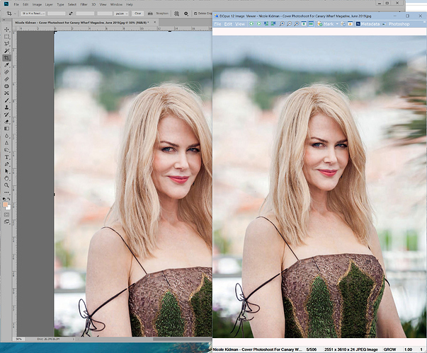Open crop additional settings gear
This screenshot has width=427, height=353.
[x=186, y=13]
